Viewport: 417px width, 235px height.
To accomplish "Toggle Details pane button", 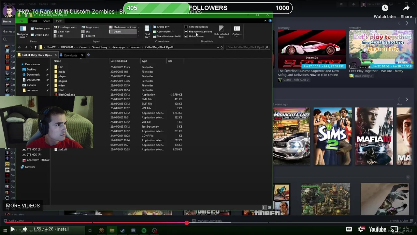I will [39, 35].
